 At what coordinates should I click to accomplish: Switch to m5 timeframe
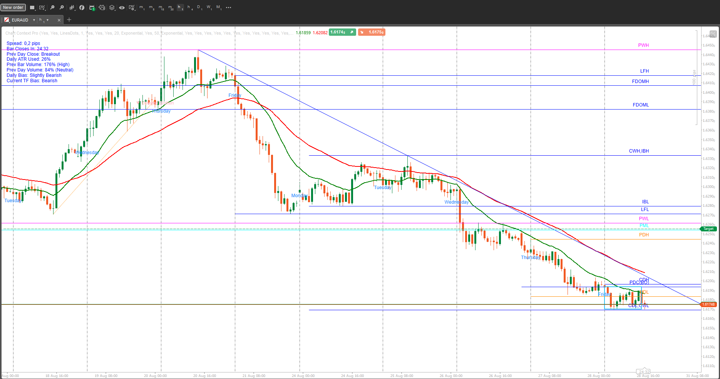[152, 7]
